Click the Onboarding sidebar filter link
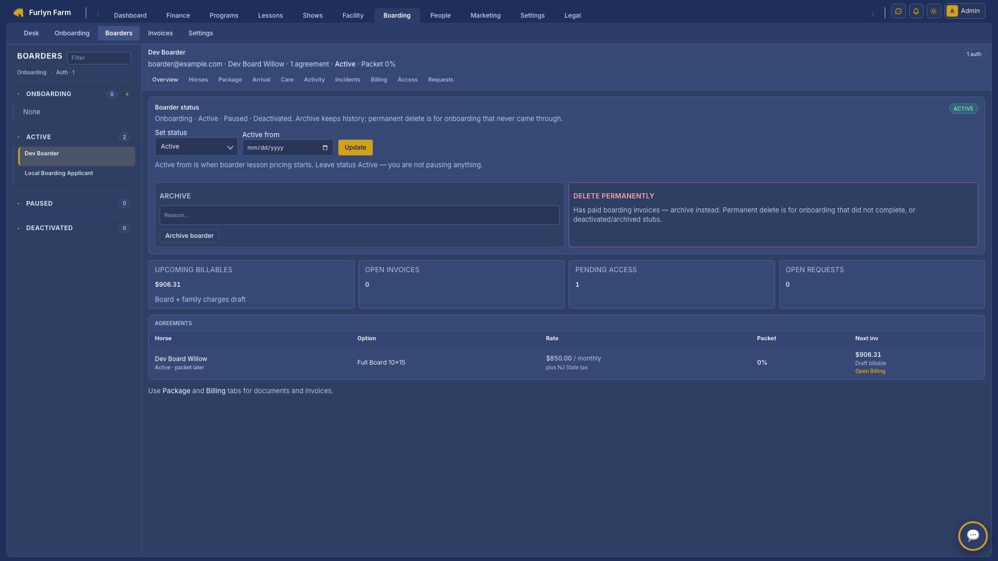Image resolution: width=998 pixels, height=561 pixels. coord(32,72)
